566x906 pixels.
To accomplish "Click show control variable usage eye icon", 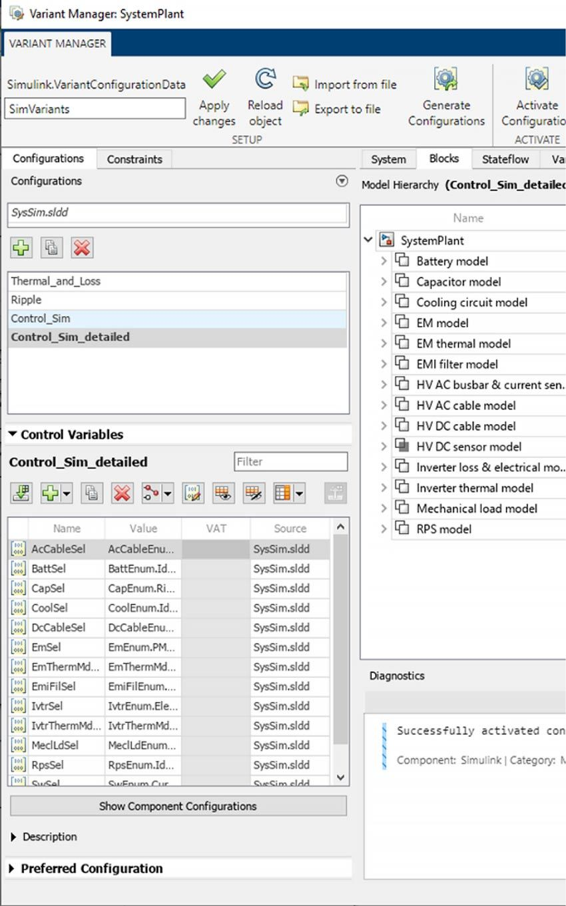I will point(223,493).
